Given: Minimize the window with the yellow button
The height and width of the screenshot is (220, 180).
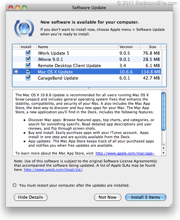Looking at the screenshot, I should pos(18,8).
